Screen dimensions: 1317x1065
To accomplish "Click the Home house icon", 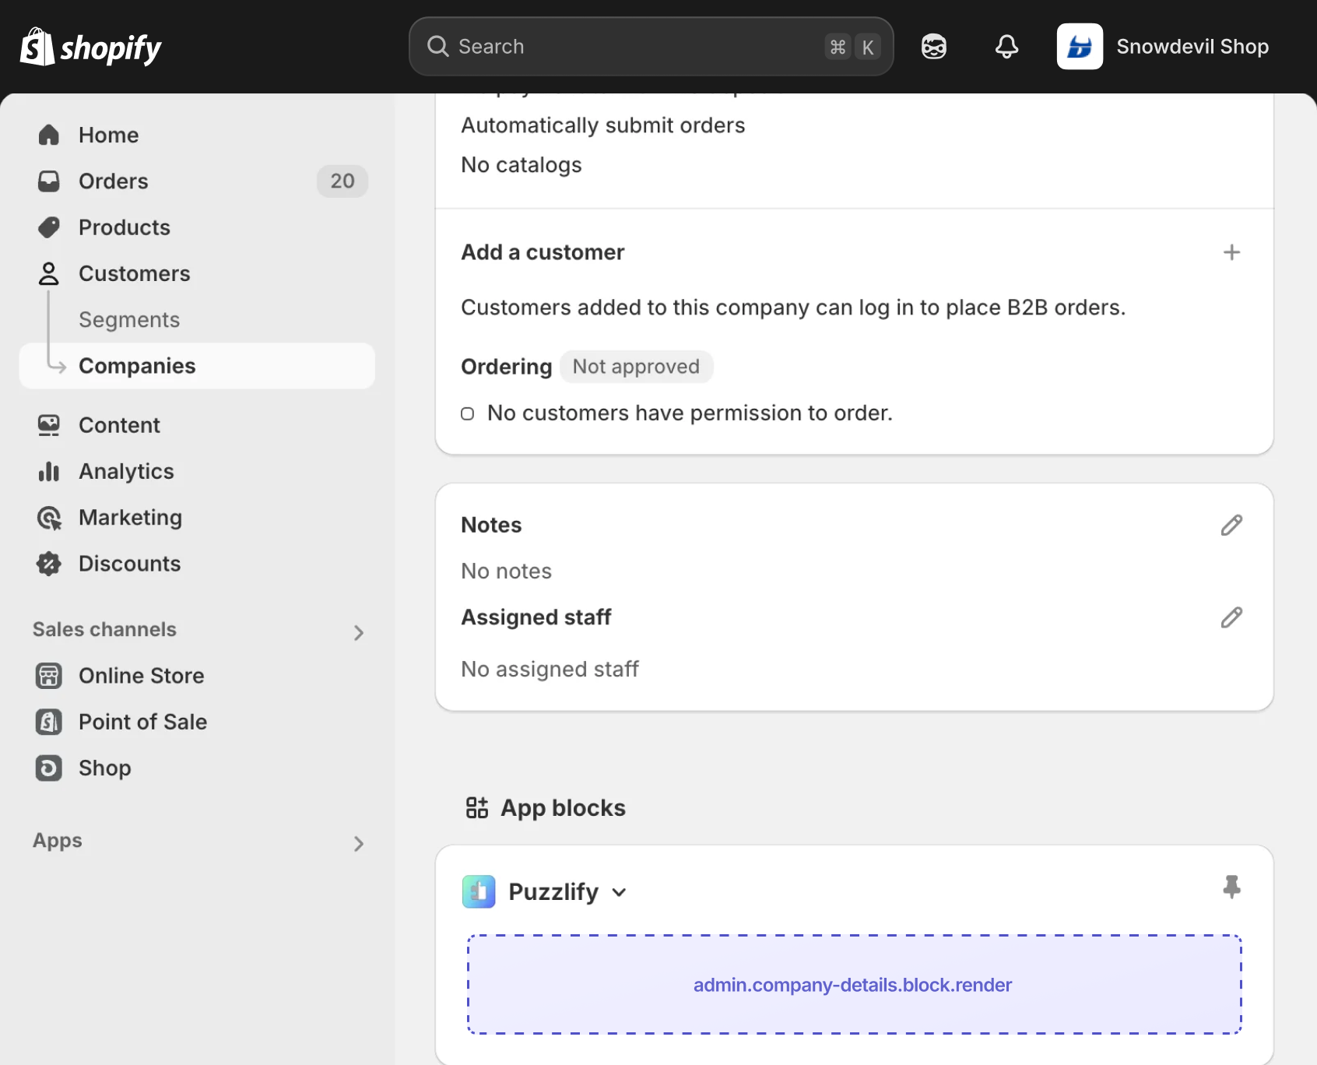I will [x=49, y=135].
